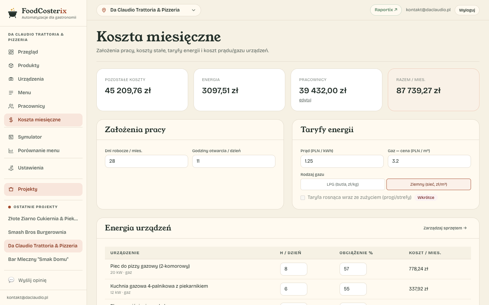
Task: Click the Pracownicy people icon
Action: pyautogui.click(x=11, y=106)
